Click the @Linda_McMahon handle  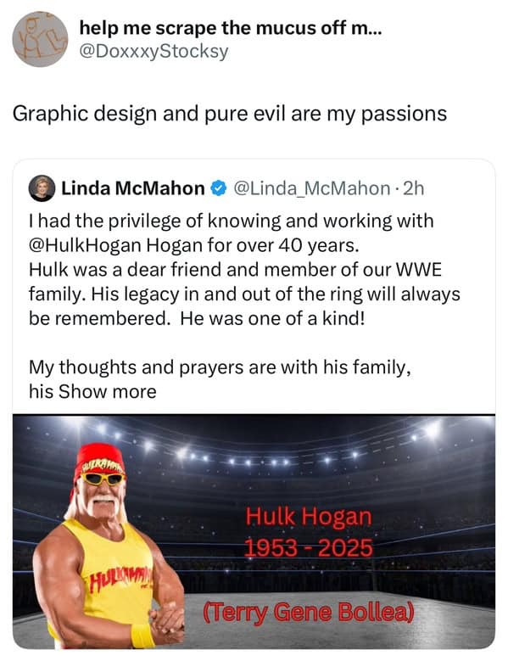pos(312,188)
